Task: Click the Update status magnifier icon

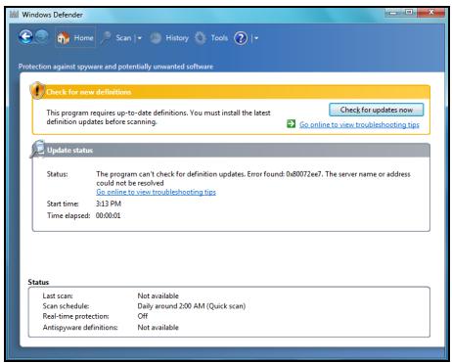Action: click(37, 149)
